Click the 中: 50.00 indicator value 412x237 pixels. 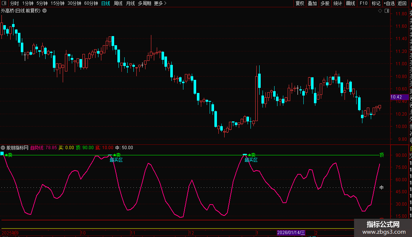124,148
